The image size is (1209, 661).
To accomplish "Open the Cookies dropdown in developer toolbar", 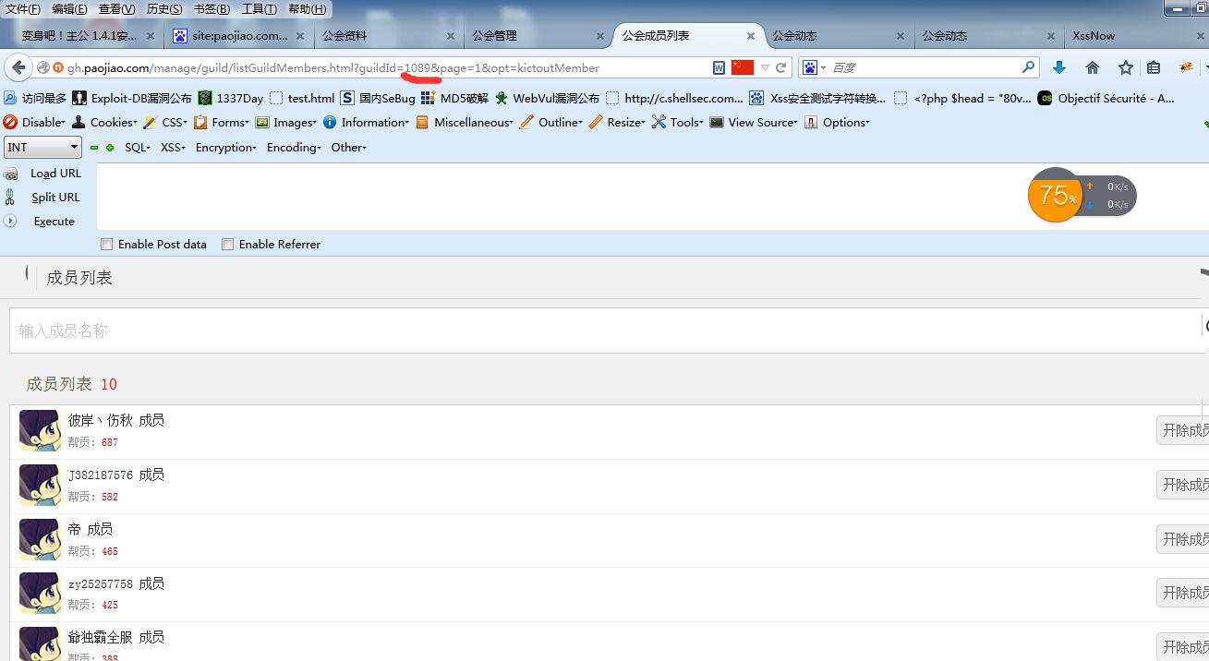I will pos(104,123).
